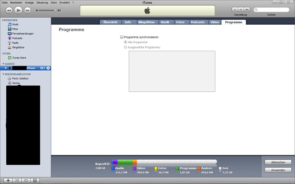Open the Podcasts library icon in sidebar
The height and width of the screenshot is (184, 295).
(x=10, y=38)
